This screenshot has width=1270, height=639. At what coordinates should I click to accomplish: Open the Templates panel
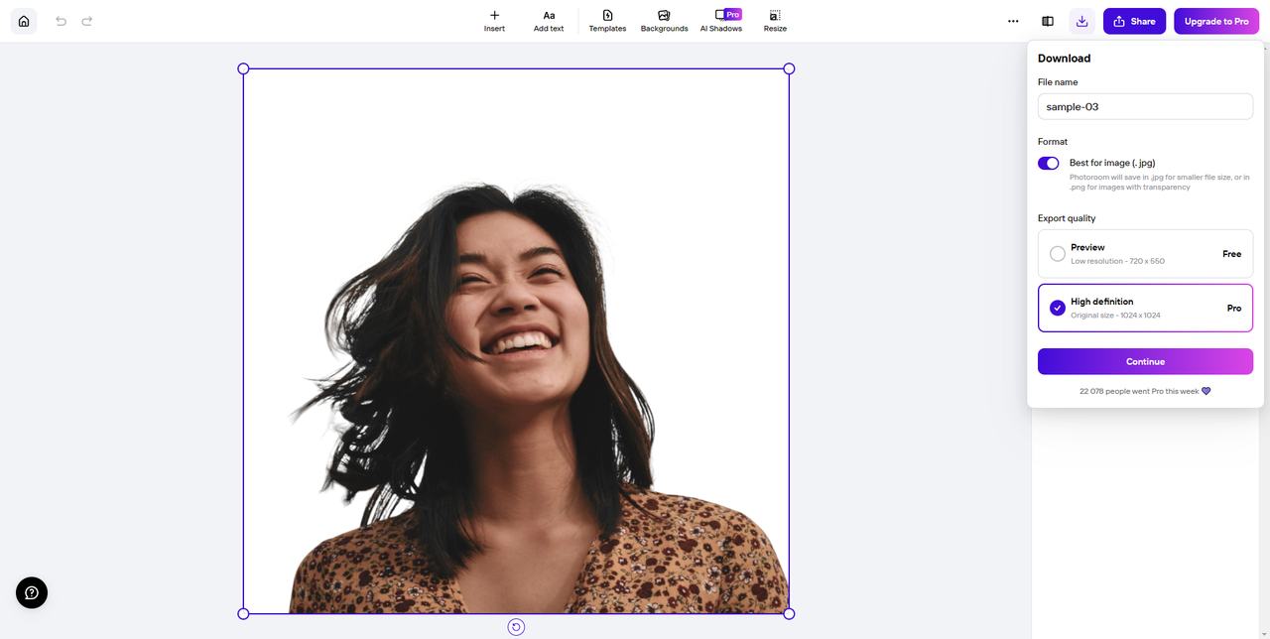click(x=607, y=21)
